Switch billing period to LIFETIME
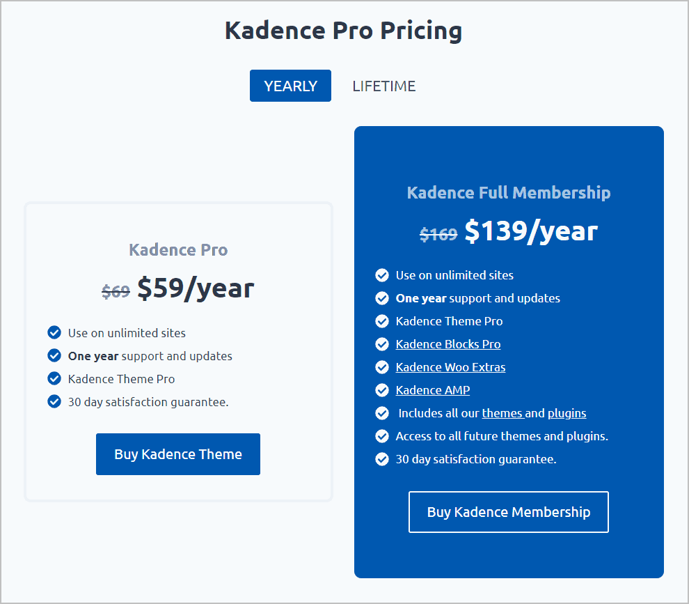 [x=384, y=86]
